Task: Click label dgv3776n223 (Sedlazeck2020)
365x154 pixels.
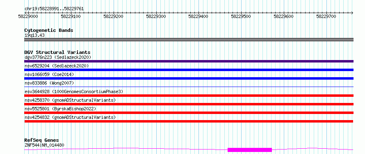Action: [58, 57]
